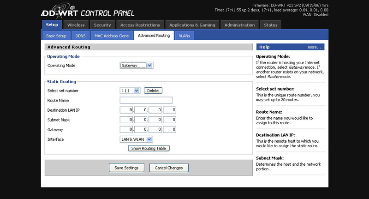The width and height of the screenshot is (369, 199).
Task: Click second octet of Destination LAN IP
Action: click(x=141, y=110)
